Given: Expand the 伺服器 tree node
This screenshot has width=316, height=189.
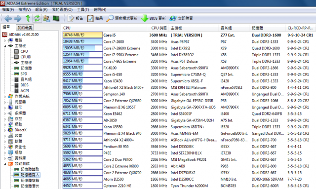Looking at the screenshot, I should [5, 102].
